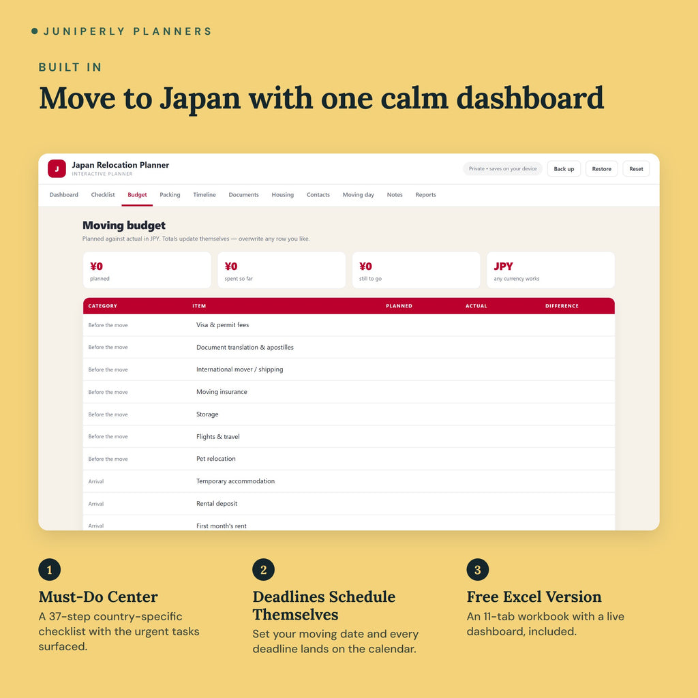This screenshot has height=698, width=698.
Task: Select the Budget tab
Action: 137,195
